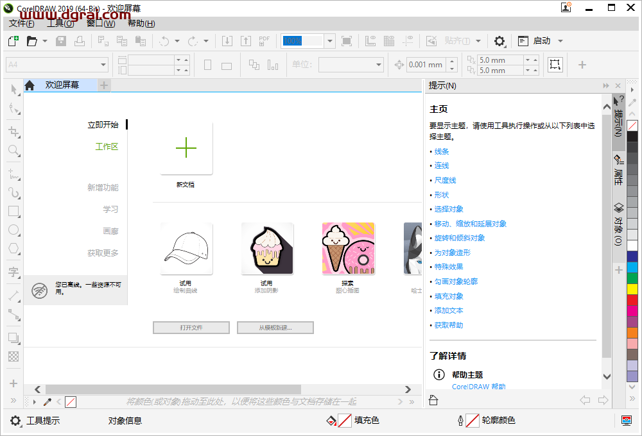The height and width of the screenshot is (436, 642).
Task: Click the 从模板新建 button
Action: point(275,328)
